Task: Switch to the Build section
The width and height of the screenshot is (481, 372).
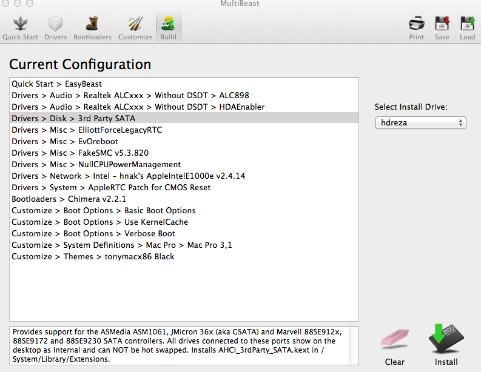Action: pos(169,28)
